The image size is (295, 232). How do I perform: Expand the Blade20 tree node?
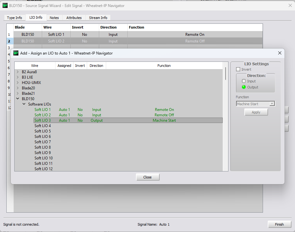[18, 88]
